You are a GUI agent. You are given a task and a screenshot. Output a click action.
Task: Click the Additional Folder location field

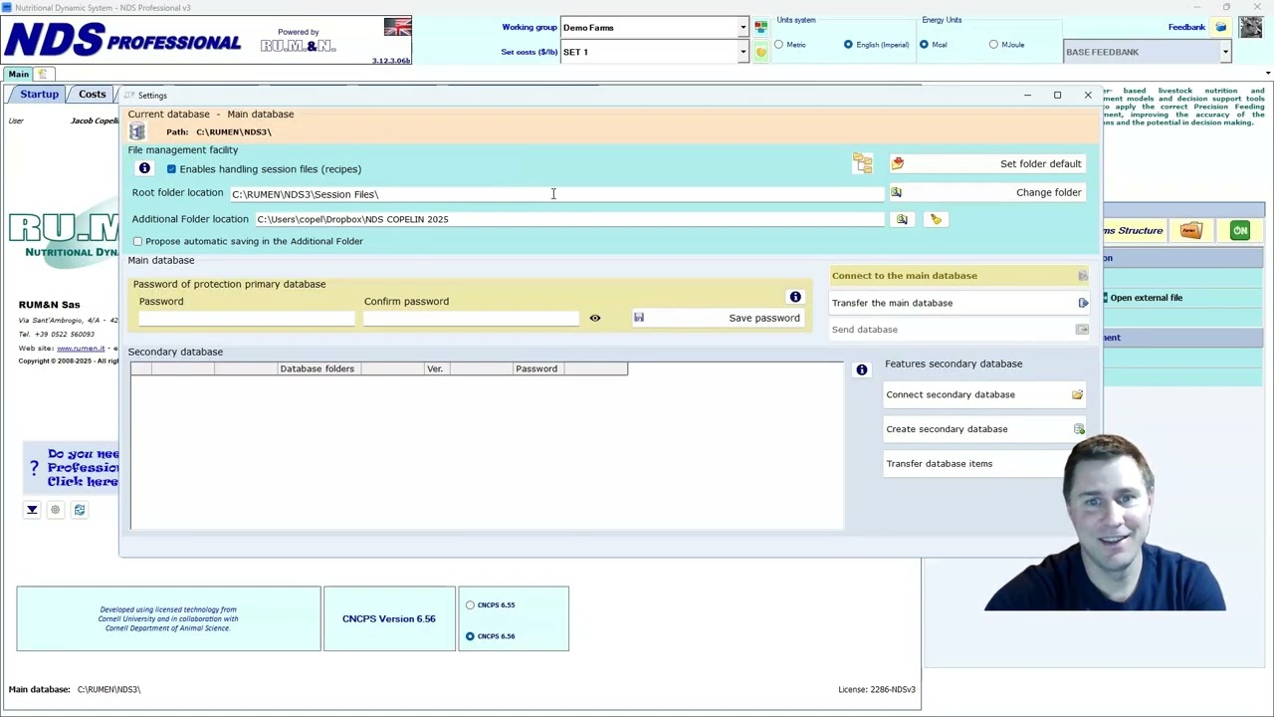coord(569,219)
